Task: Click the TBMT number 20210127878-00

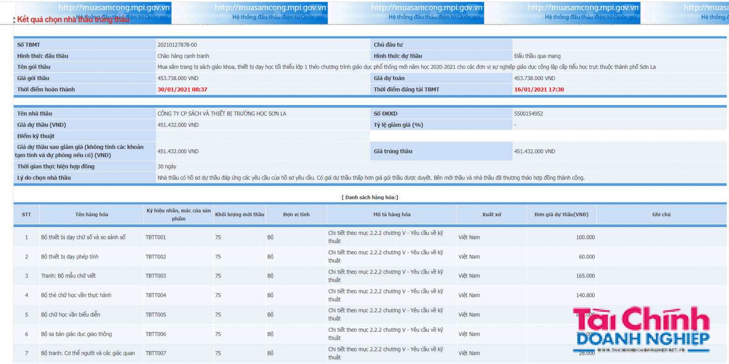Action: pyautogui.click(x=177, y=45)
